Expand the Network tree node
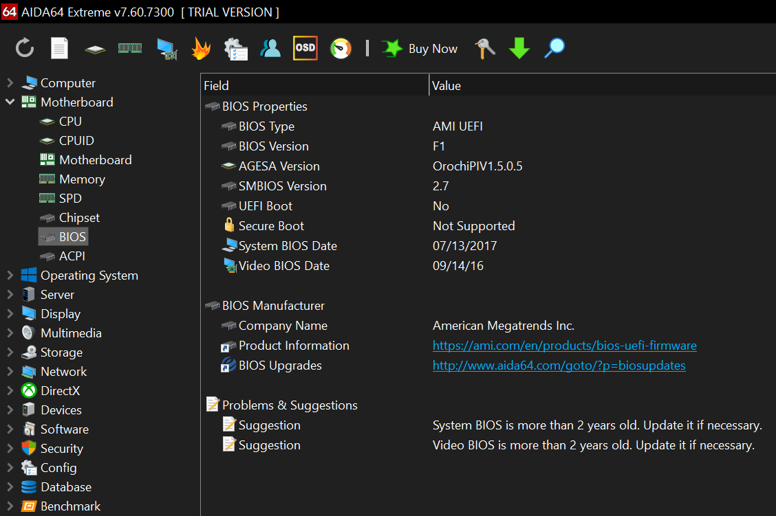Screen dimensions: 776x516 click(10, 372)
